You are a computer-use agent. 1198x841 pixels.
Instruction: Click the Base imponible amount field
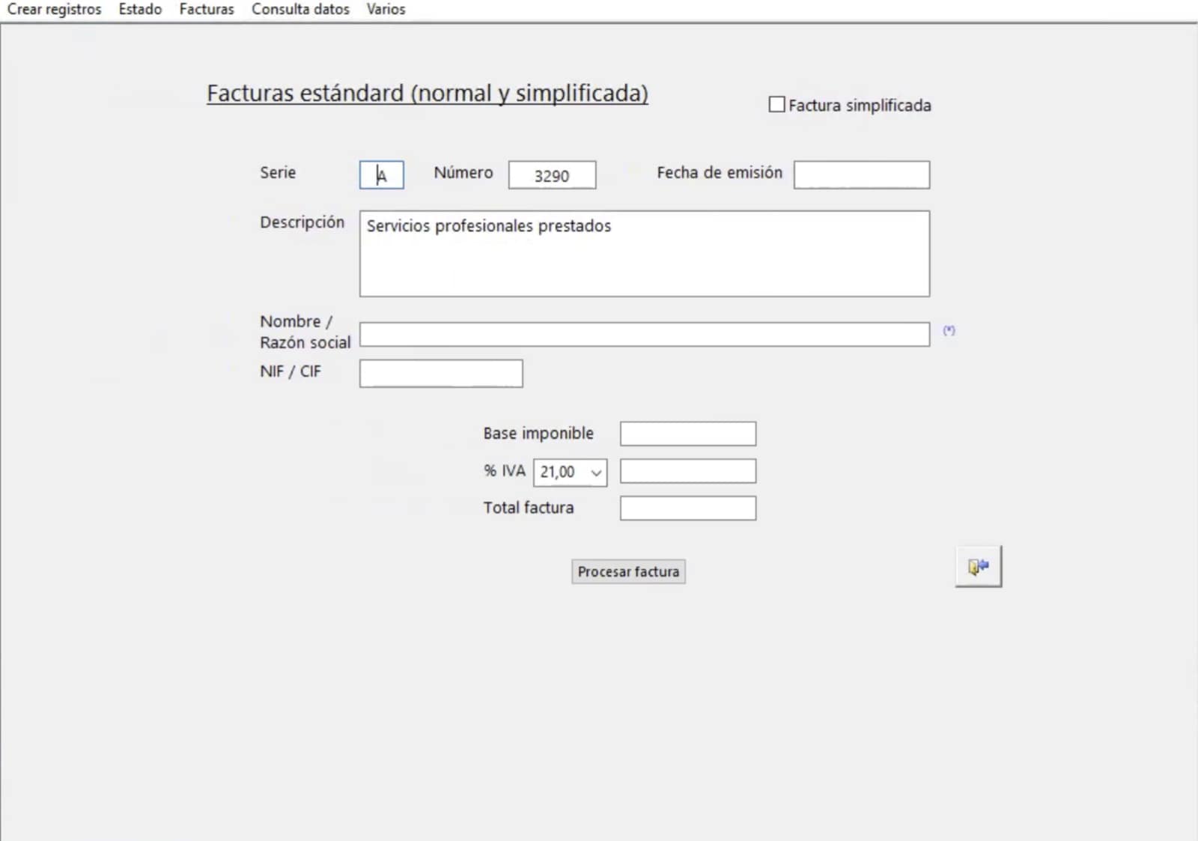[687, 434]
